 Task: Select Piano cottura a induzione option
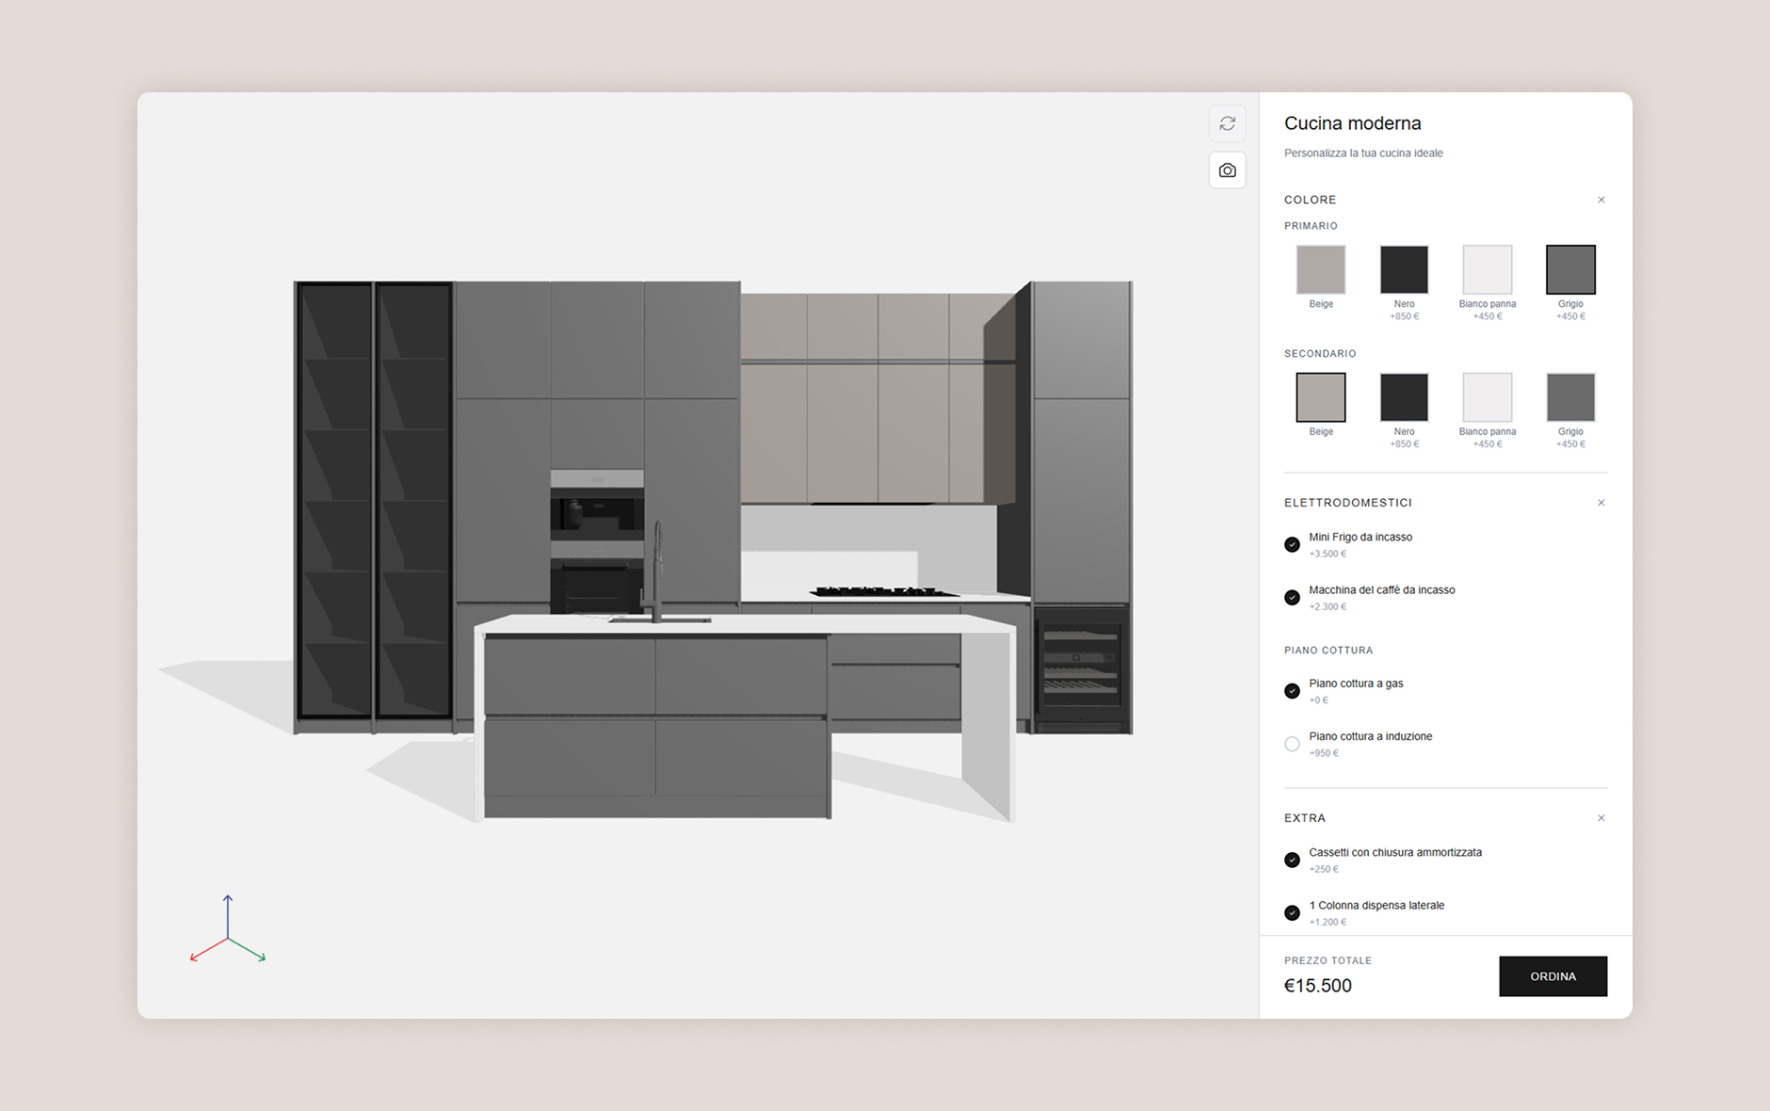[x=1292, y=744]
